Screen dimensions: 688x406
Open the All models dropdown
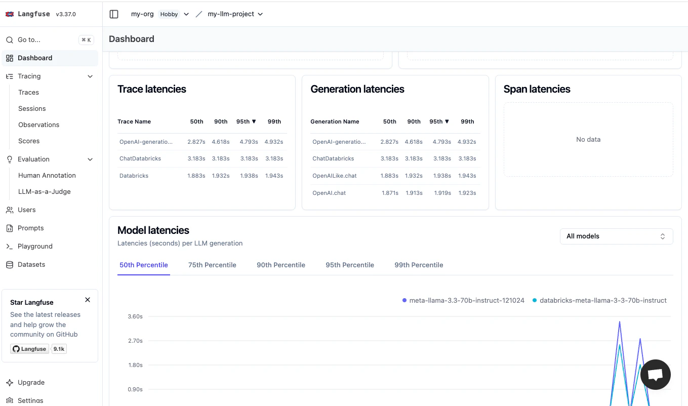pyautogui.click(x=616, y=236)
